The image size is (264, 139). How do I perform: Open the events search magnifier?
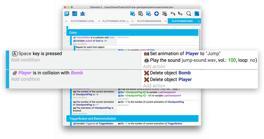click(189, 13)
